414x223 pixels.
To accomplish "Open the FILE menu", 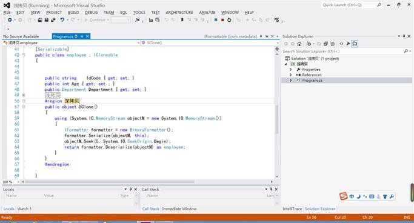I will point(7,12).
